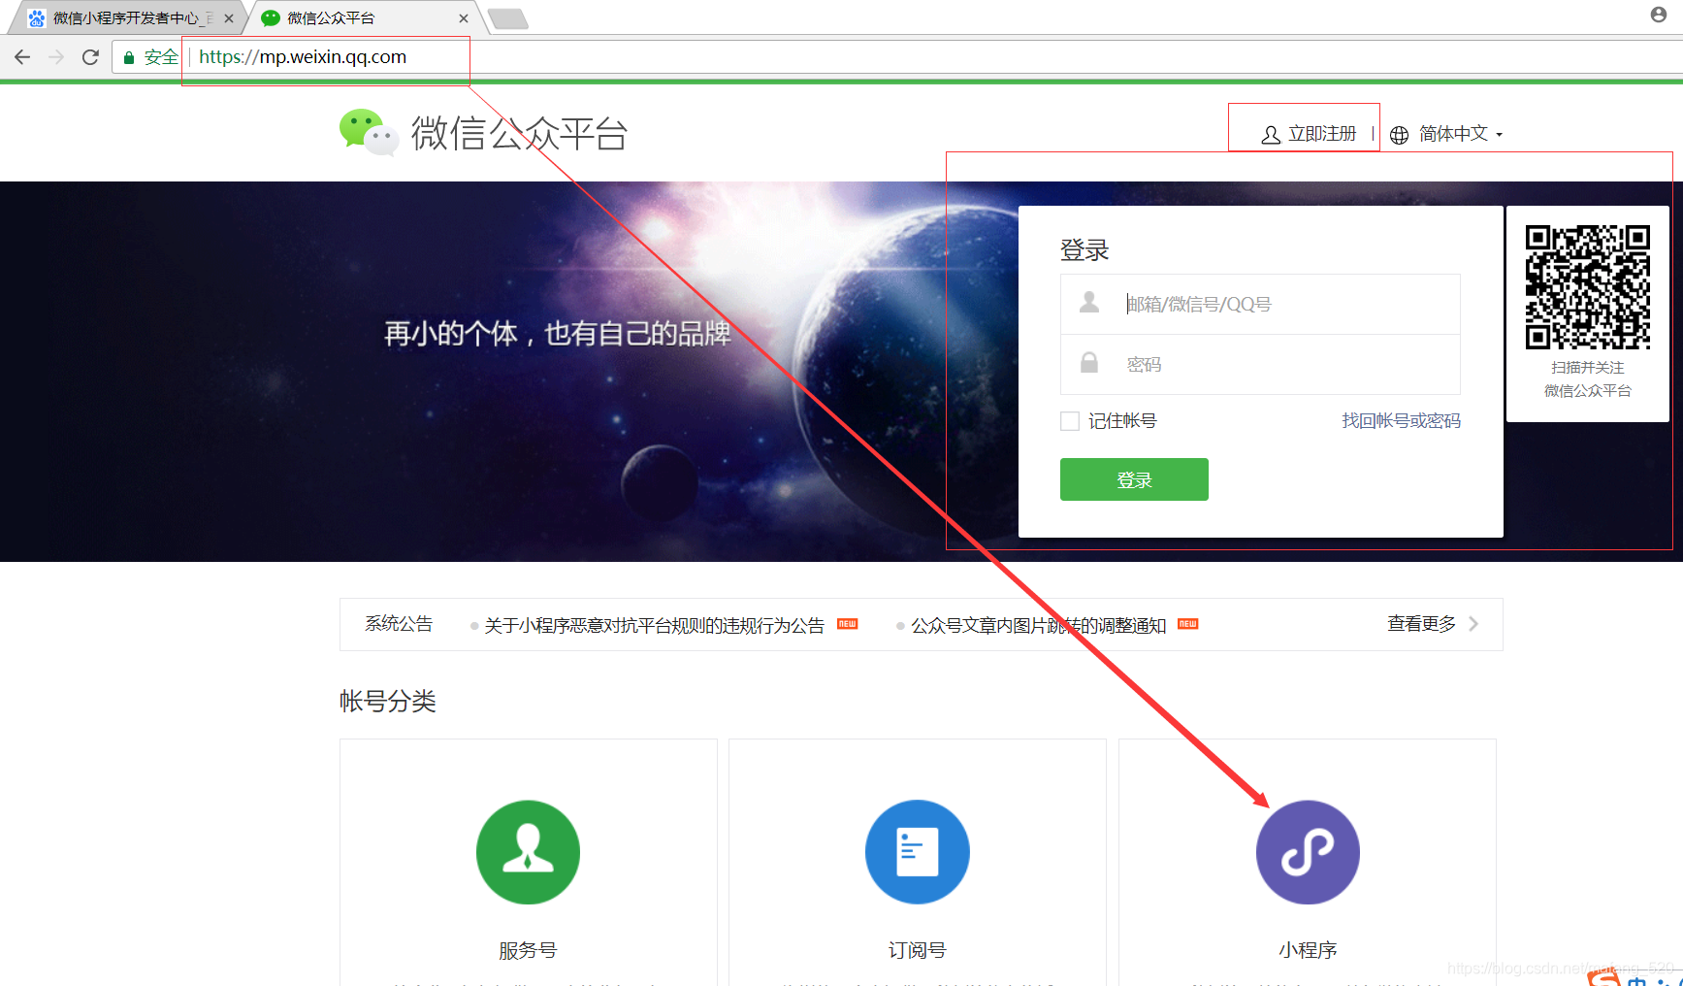Close the 微信小程序开发者中心 tab
Viewport: 1683px width, 986px height.
229,18
